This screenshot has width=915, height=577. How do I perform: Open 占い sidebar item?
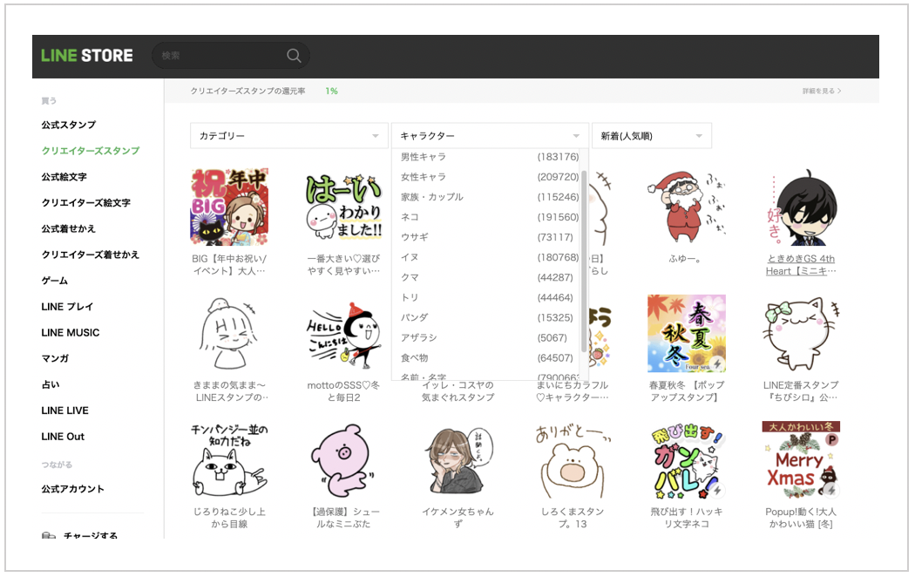coord(51,384)
